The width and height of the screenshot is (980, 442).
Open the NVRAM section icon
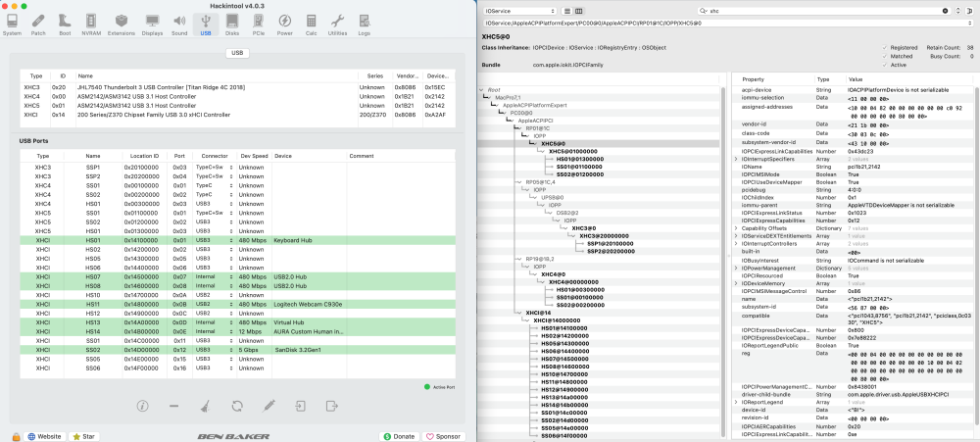(91, 25)
